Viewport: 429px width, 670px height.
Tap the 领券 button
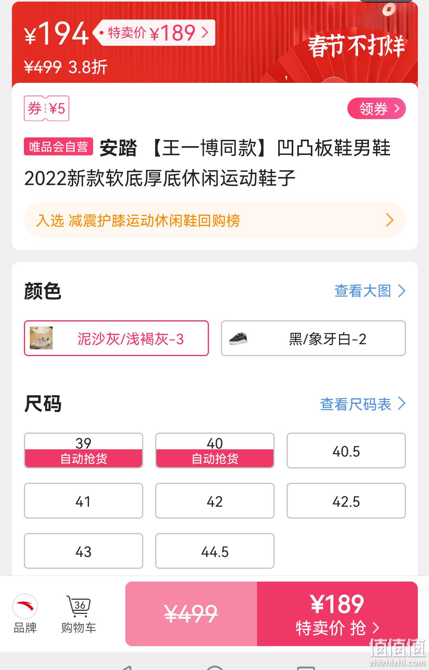point(376,108)
